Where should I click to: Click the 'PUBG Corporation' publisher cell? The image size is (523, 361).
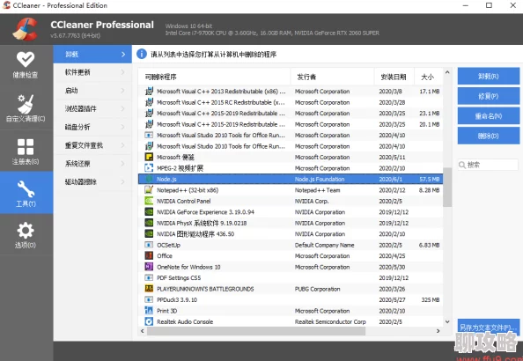318,289
